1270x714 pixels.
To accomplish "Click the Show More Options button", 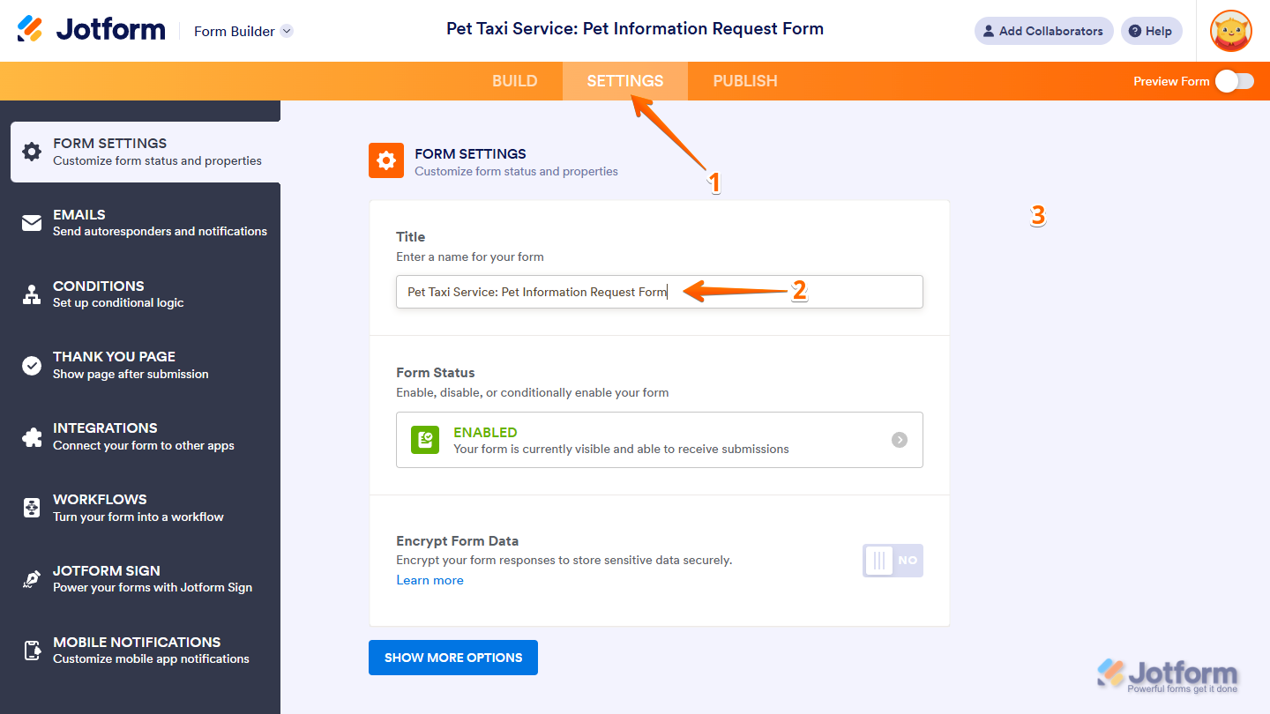I will 453,658.
